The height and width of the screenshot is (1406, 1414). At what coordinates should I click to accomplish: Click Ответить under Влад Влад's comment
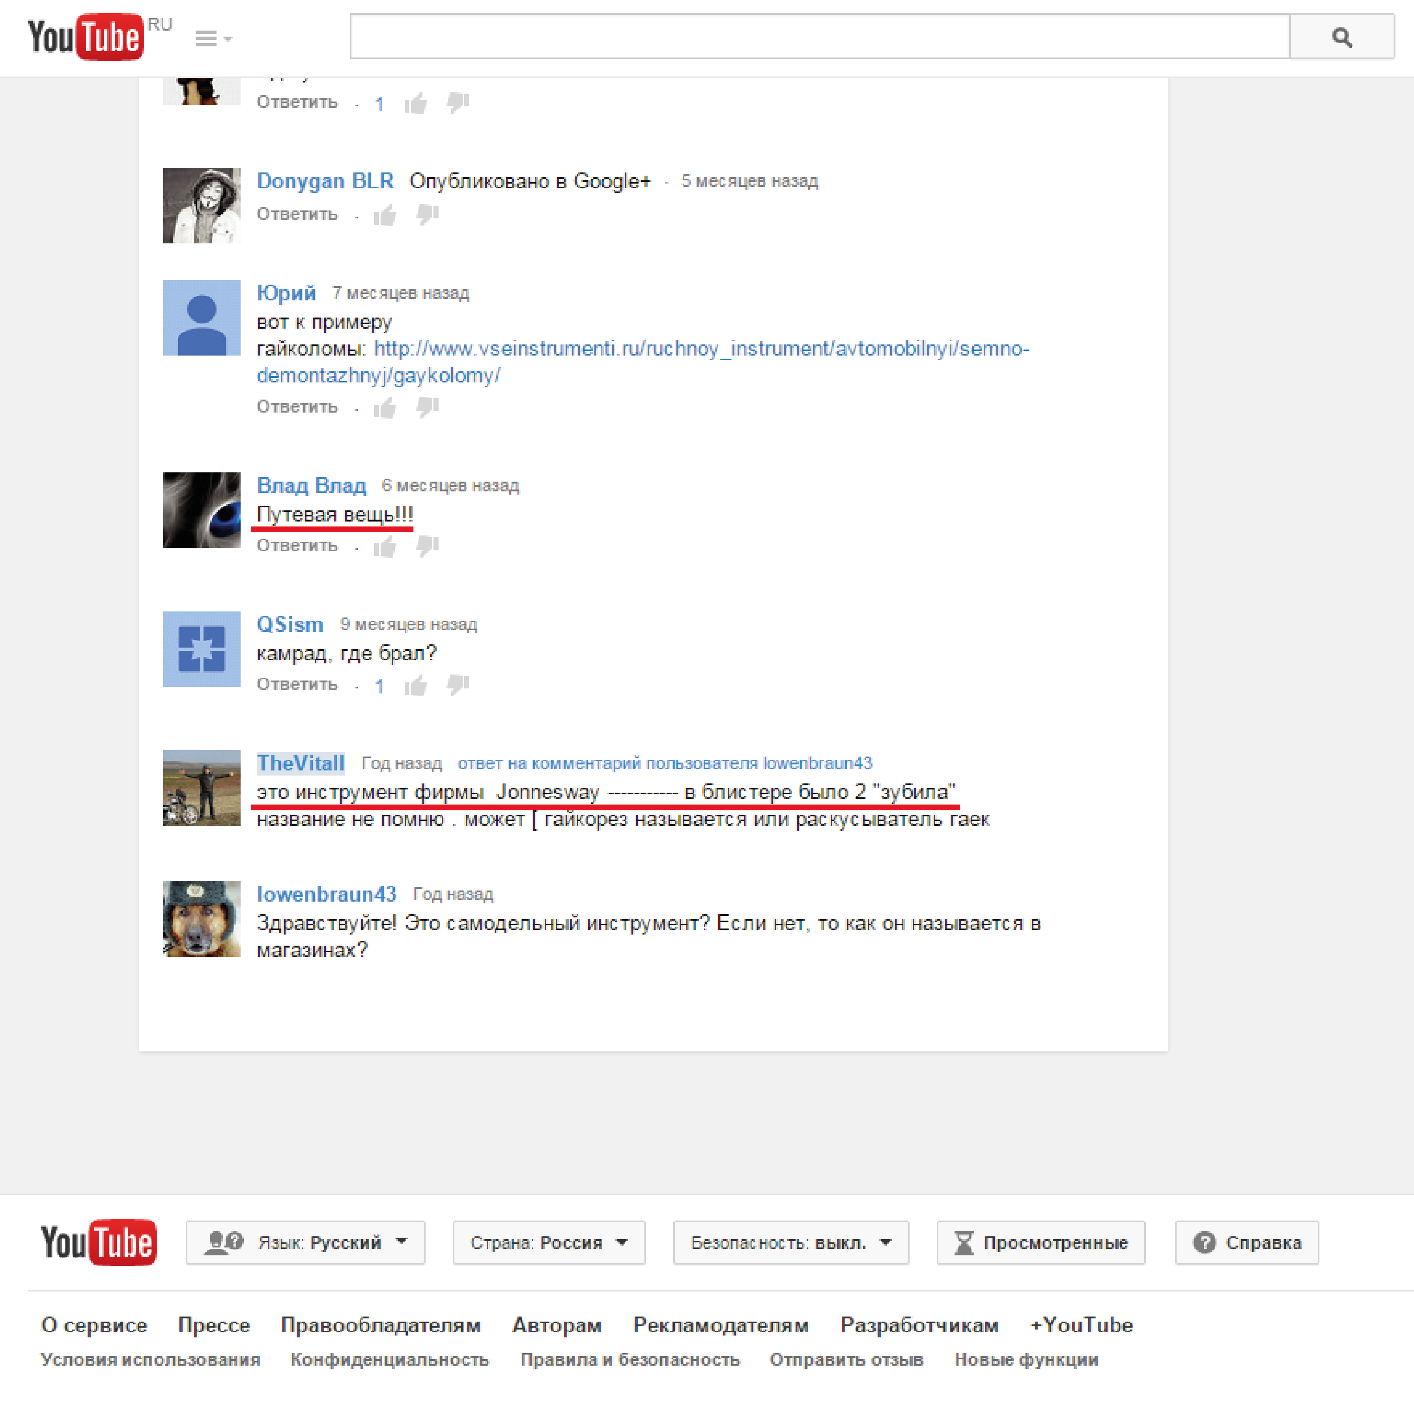pyautogui.click(x=296, y=546)
